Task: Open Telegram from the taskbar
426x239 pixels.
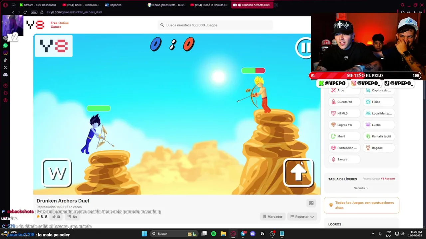Action: click(243, 234)
